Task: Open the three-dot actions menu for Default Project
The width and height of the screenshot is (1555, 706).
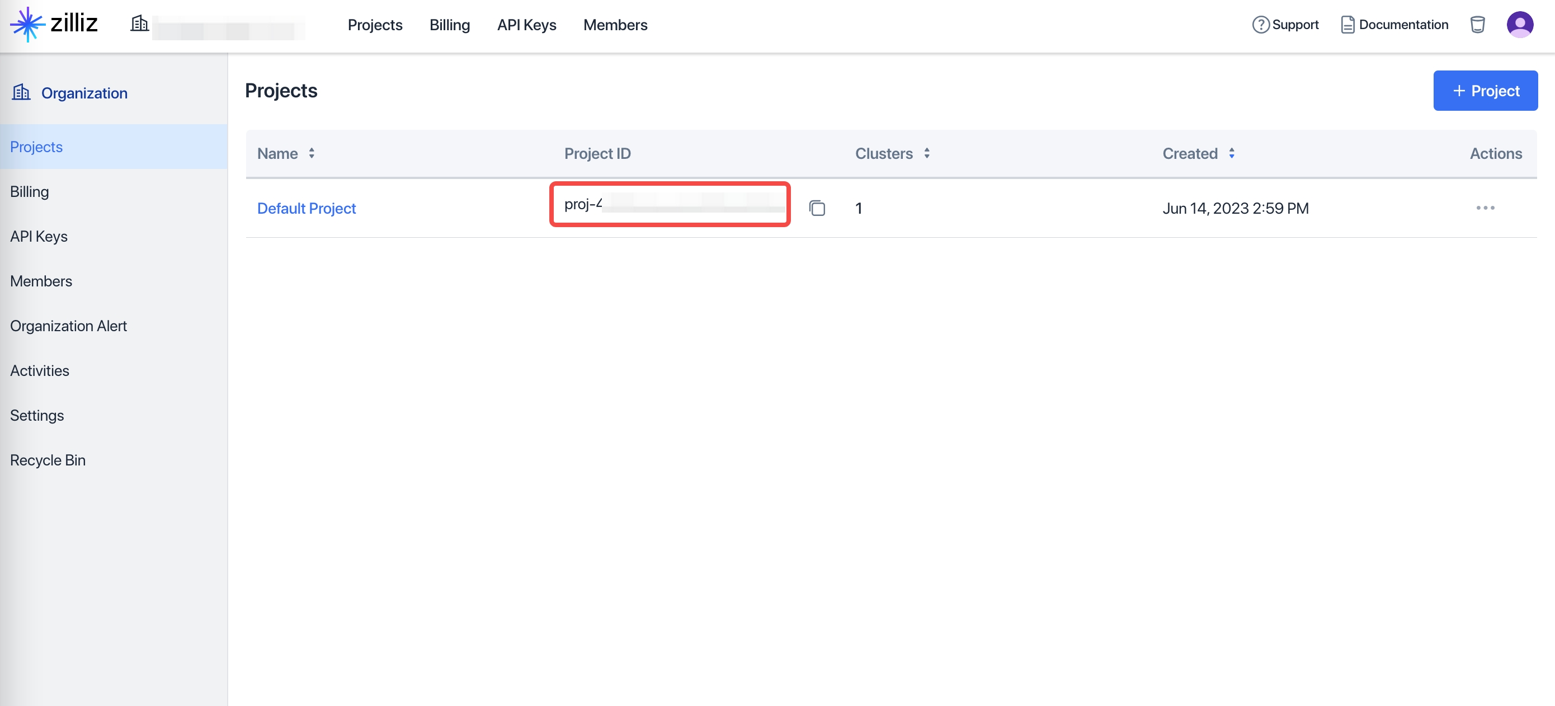Action: (1485, 208)
